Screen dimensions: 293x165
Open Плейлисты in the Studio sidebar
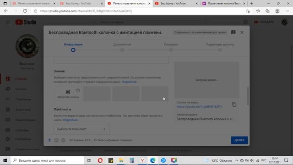point(21,99)
